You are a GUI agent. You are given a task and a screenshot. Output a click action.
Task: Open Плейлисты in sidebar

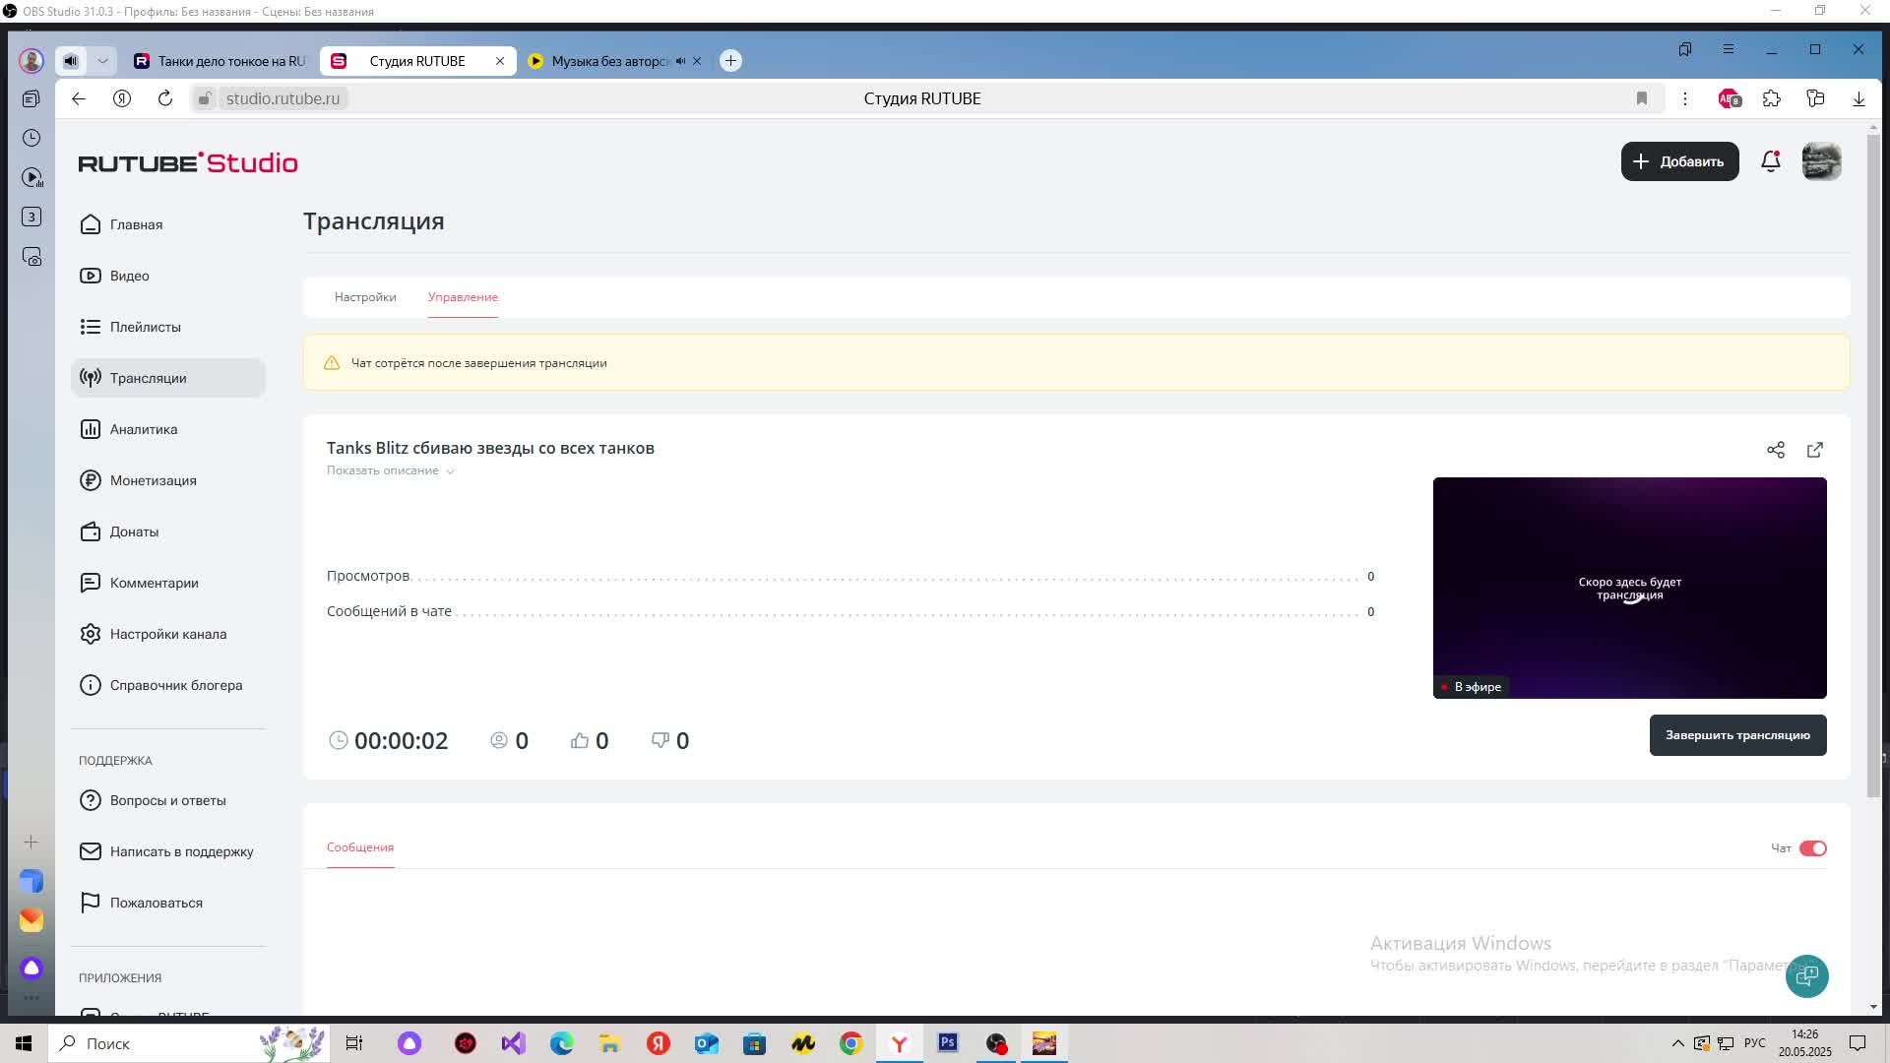click(x=167, y=327)
